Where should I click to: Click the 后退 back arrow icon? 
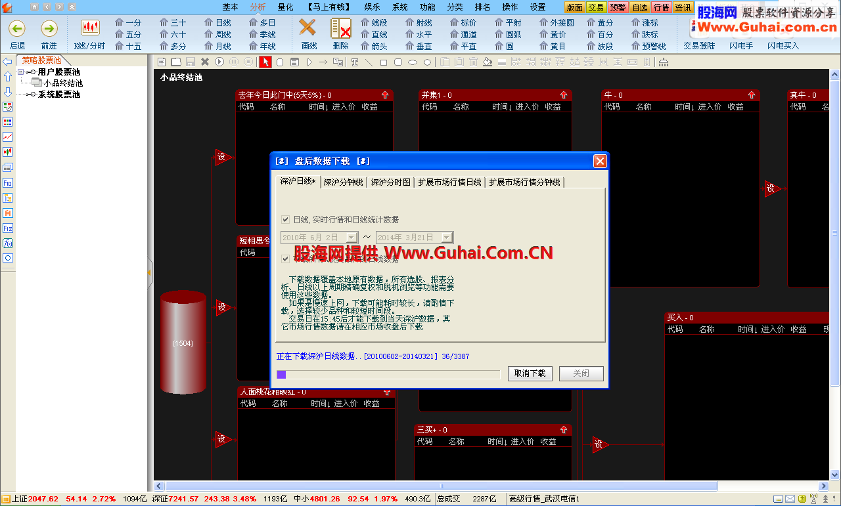click(x=18, y=28)
